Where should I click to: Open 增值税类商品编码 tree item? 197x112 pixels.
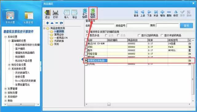click(25, 53)
